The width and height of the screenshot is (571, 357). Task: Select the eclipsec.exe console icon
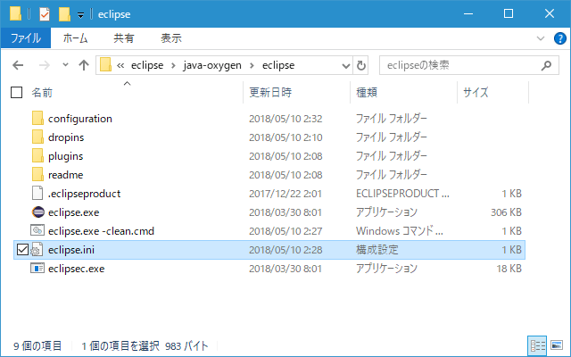[x=37, y=268]
